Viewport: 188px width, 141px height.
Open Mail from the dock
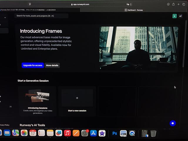point(7,133)
